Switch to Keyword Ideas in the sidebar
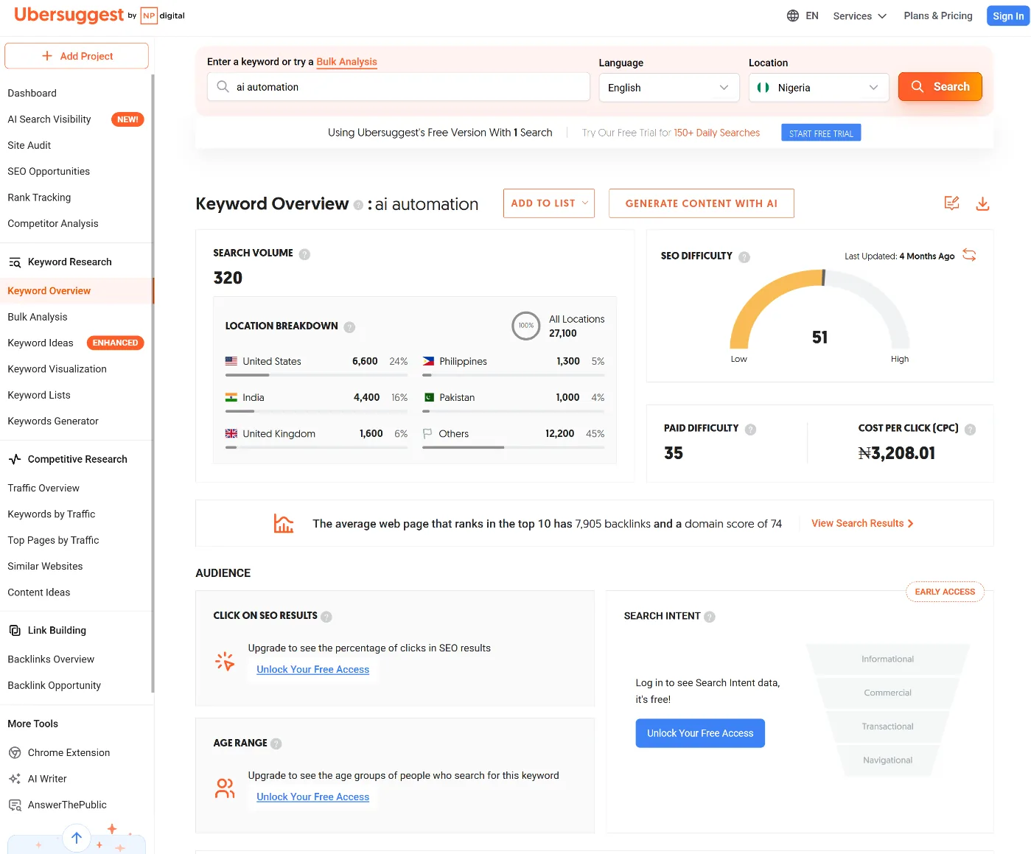 pyautogui.click(x=41, y=343)
